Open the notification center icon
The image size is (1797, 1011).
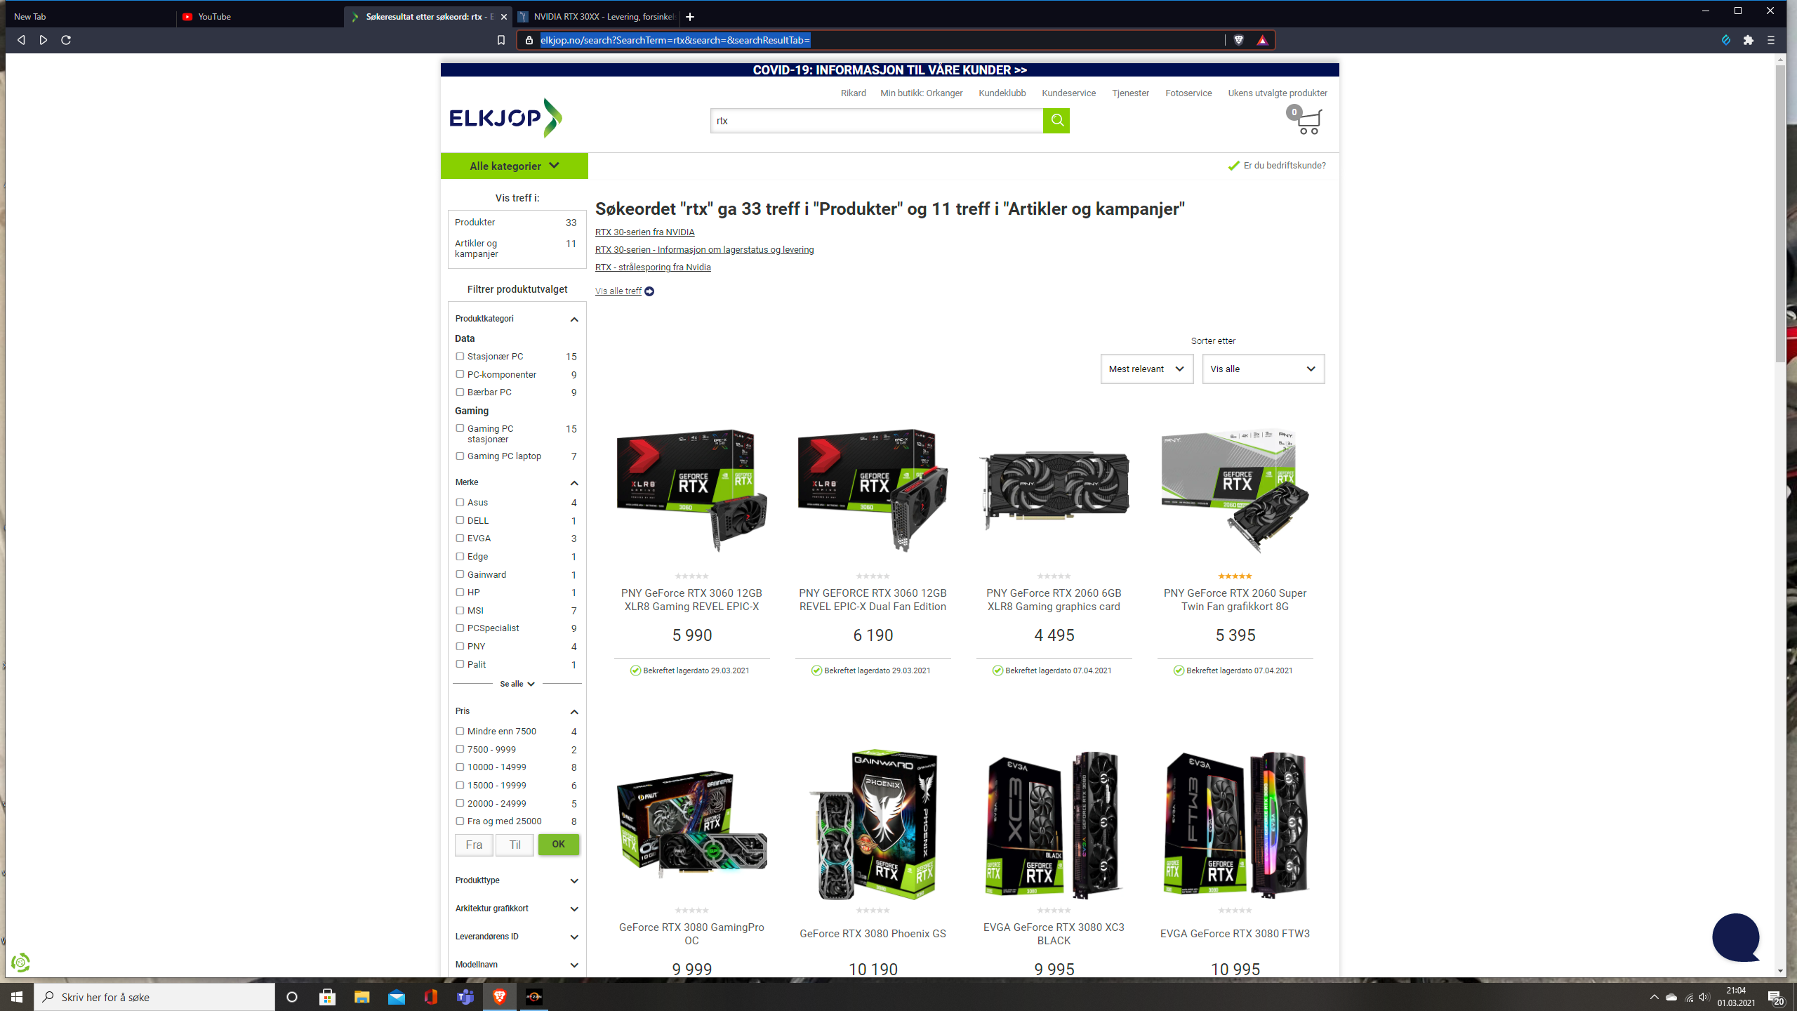[1775, 997]
